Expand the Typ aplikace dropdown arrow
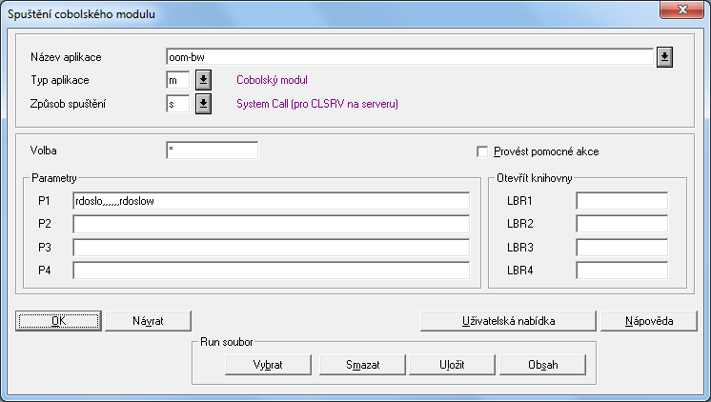Image resolution: width=711 pixels, height=402 pixels. (x=203, y=81)
